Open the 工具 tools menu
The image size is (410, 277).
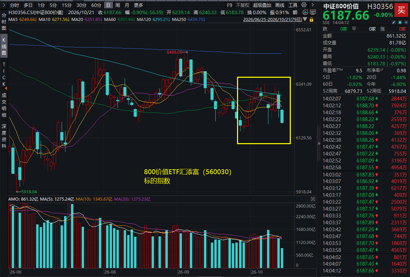click(x=293, y=5)
